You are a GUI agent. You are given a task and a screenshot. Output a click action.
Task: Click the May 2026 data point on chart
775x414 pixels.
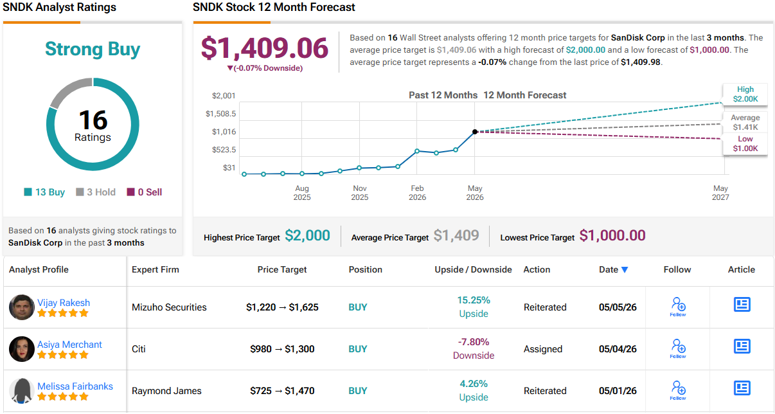pyautogui.click(x=475, y=132)
